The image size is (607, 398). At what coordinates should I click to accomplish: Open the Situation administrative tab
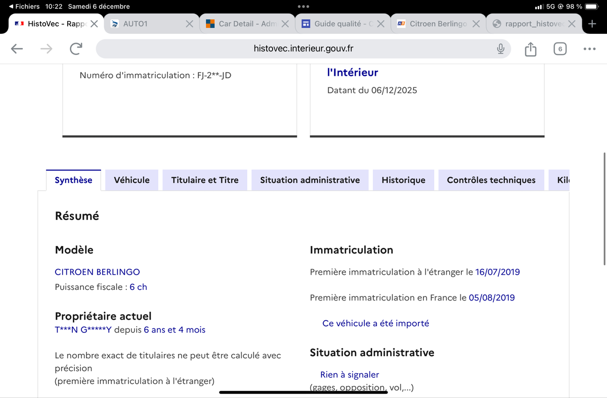310,180
